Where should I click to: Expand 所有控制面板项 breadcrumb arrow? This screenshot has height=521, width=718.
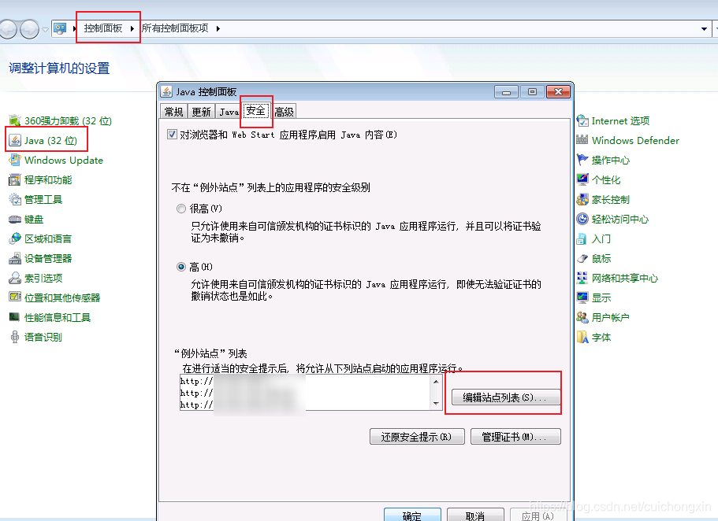point(218,28)
